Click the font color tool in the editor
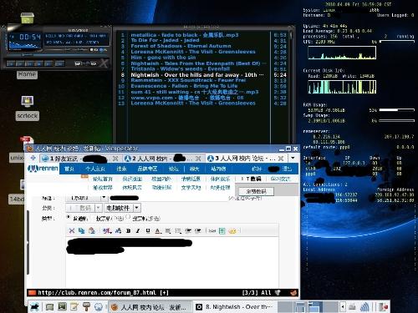Viewport: 418px width, 313px height. tap(158, 230)
